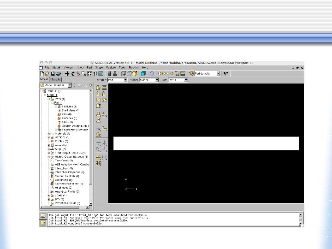Click the teal cube display icon

click(x=143, y=73)
